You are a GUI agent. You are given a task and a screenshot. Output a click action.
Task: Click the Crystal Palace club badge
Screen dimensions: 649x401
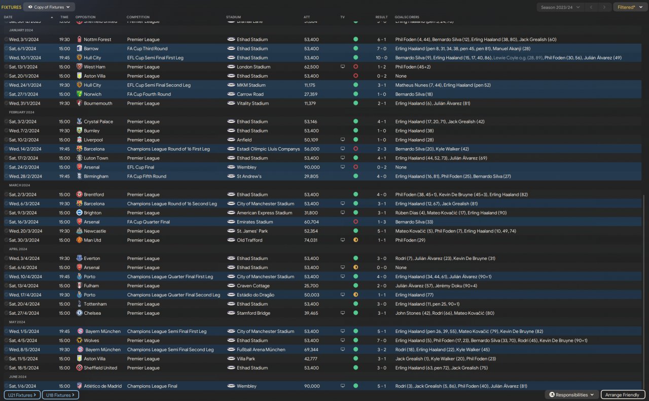point(79,122)
